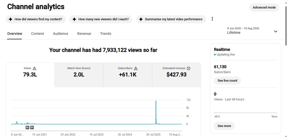Image resolution: width=287 pixels, height=137 pixels.
Task: Click the warning icon beside Views
Action: pos(34,68)
